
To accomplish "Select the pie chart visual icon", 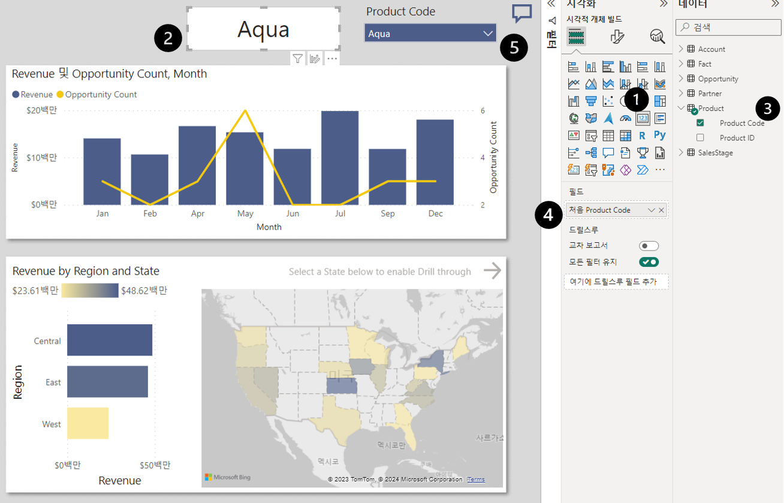I will pos(623,102).
